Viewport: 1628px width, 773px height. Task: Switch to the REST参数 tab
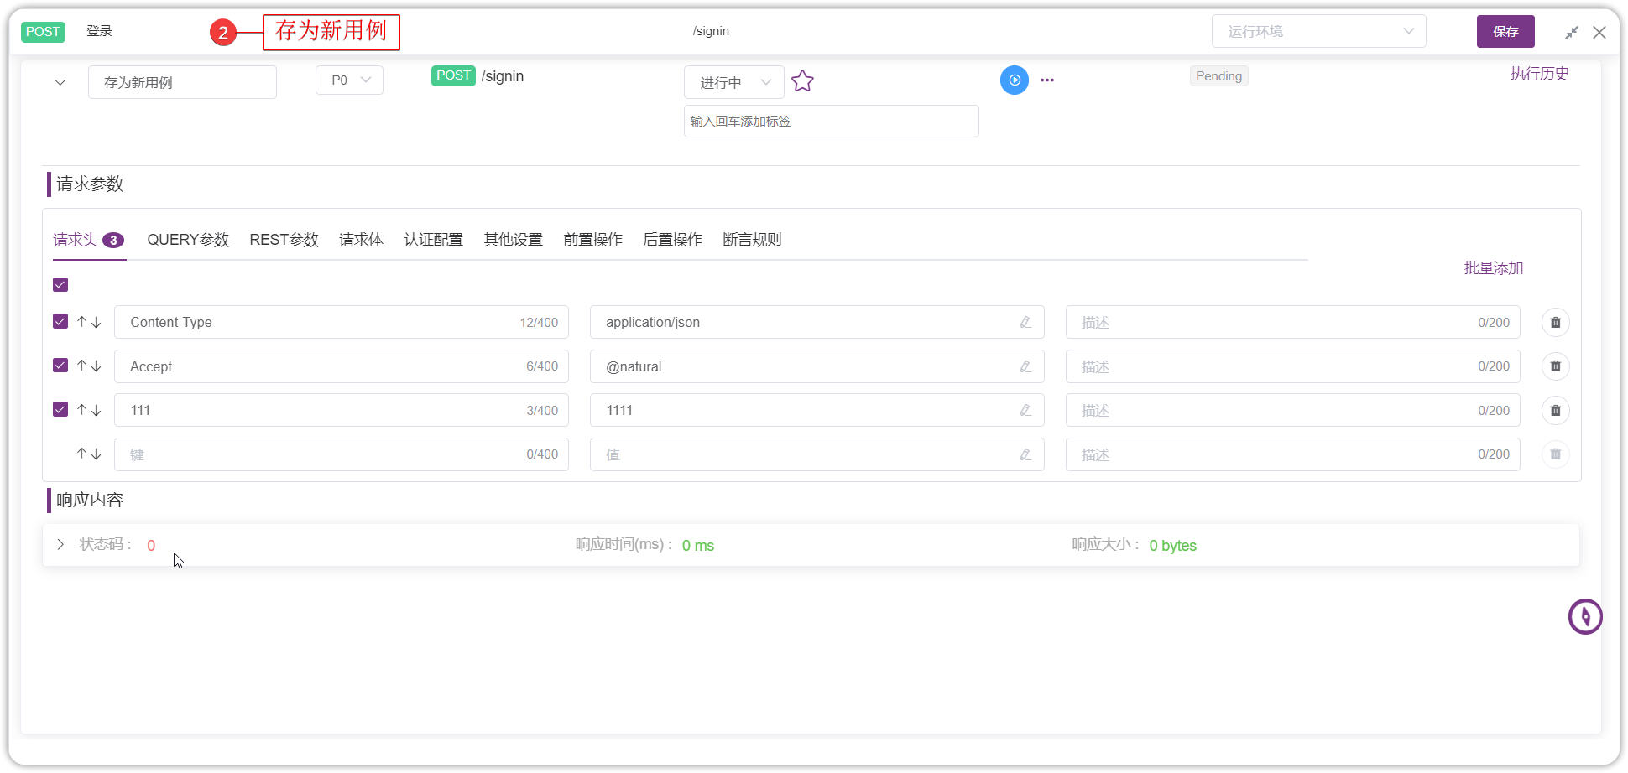[x=284, y=240]
